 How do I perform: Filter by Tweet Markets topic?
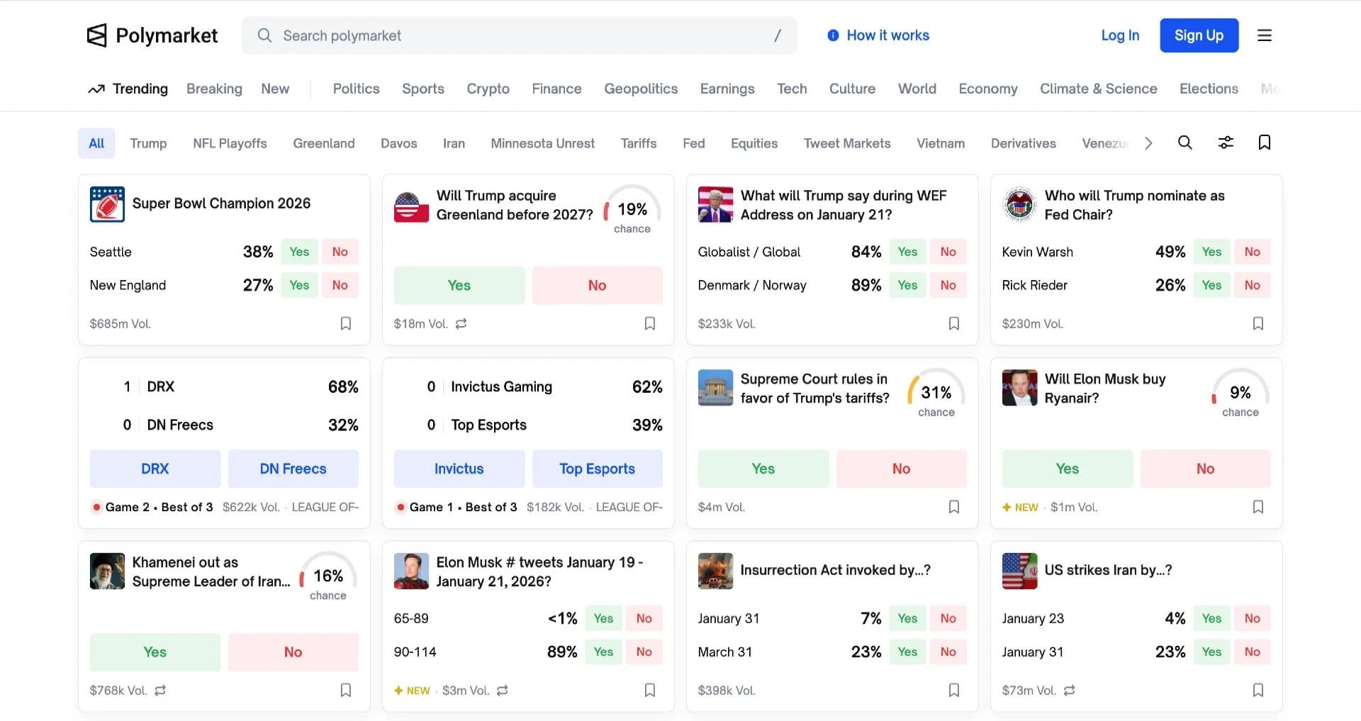click(847, 143)
